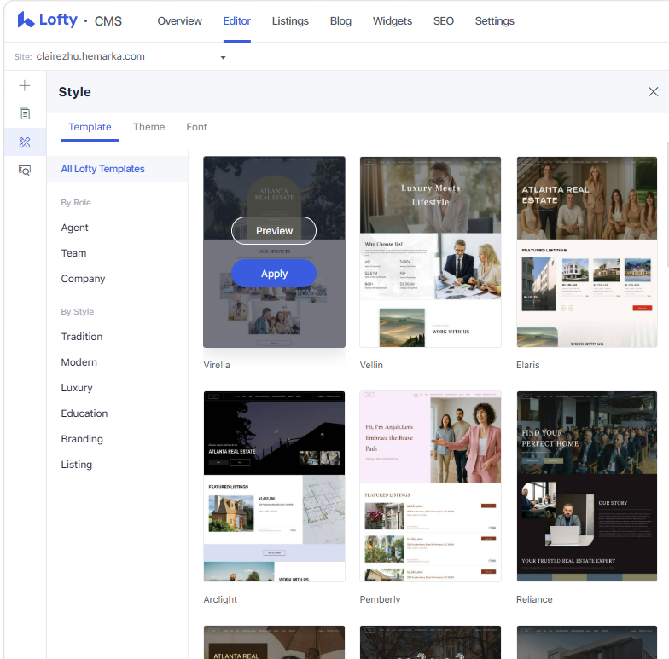Filter templates by Tradition style
Image resolution: width=669 pixels, height=659 pixels.
click(82, 337)
